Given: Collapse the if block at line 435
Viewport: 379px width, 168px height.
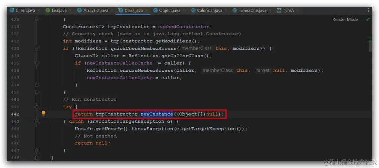Looking at the screenshot, I should coord(37,63).
